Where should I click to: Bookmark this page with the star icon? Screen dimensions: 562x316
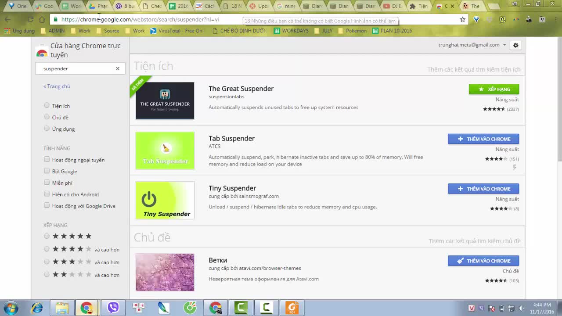tap(463, 19)
